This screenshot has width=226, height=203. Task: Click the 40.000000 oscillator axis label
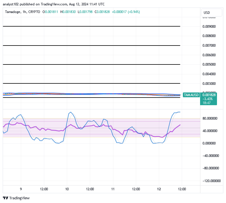[x=210, y=131]
